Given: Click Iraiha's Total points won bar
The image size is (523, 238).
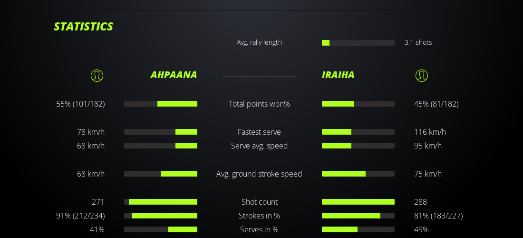Looking at the screenshot, I should click(358, 104).
